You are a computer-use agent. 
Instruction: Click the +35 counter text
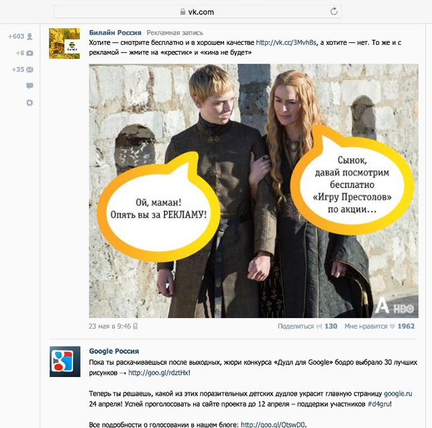pyautogui.click(x=18, y=70)
